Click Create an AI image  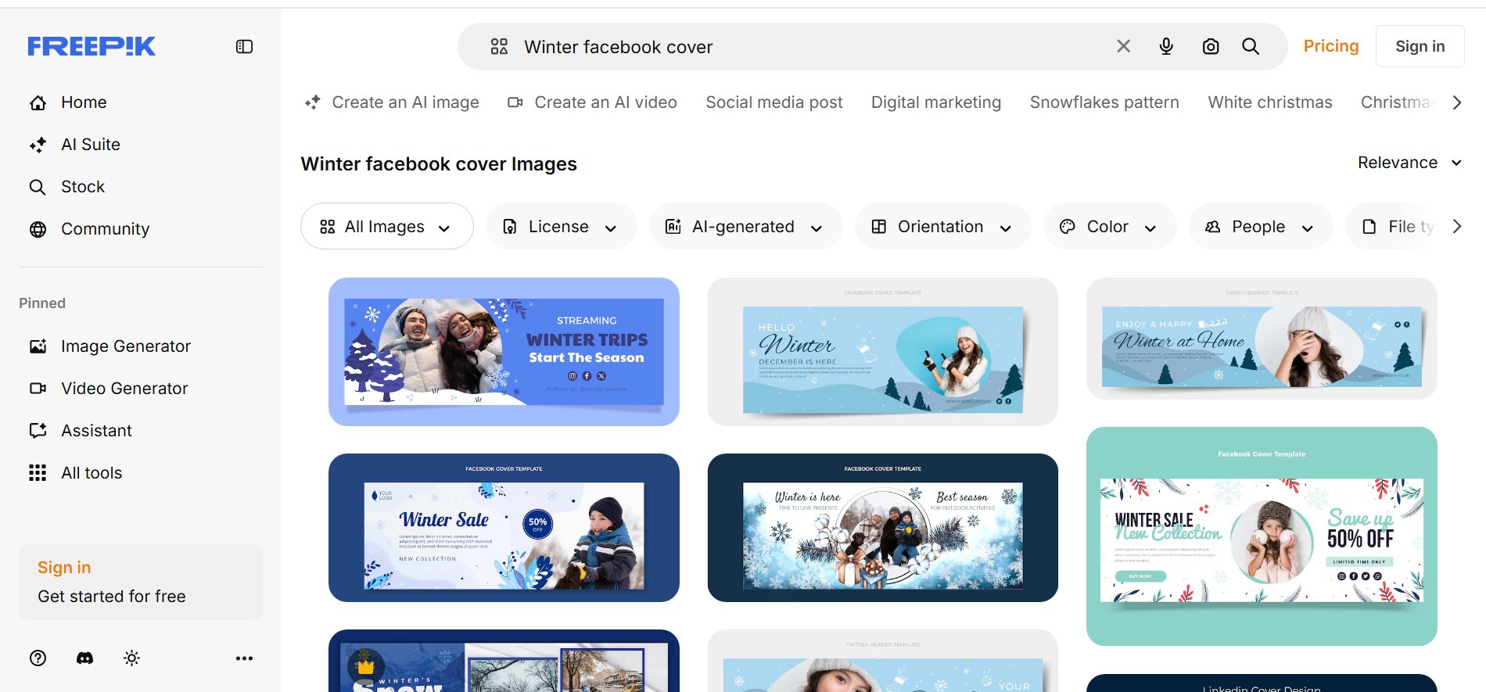coord(392,102)
